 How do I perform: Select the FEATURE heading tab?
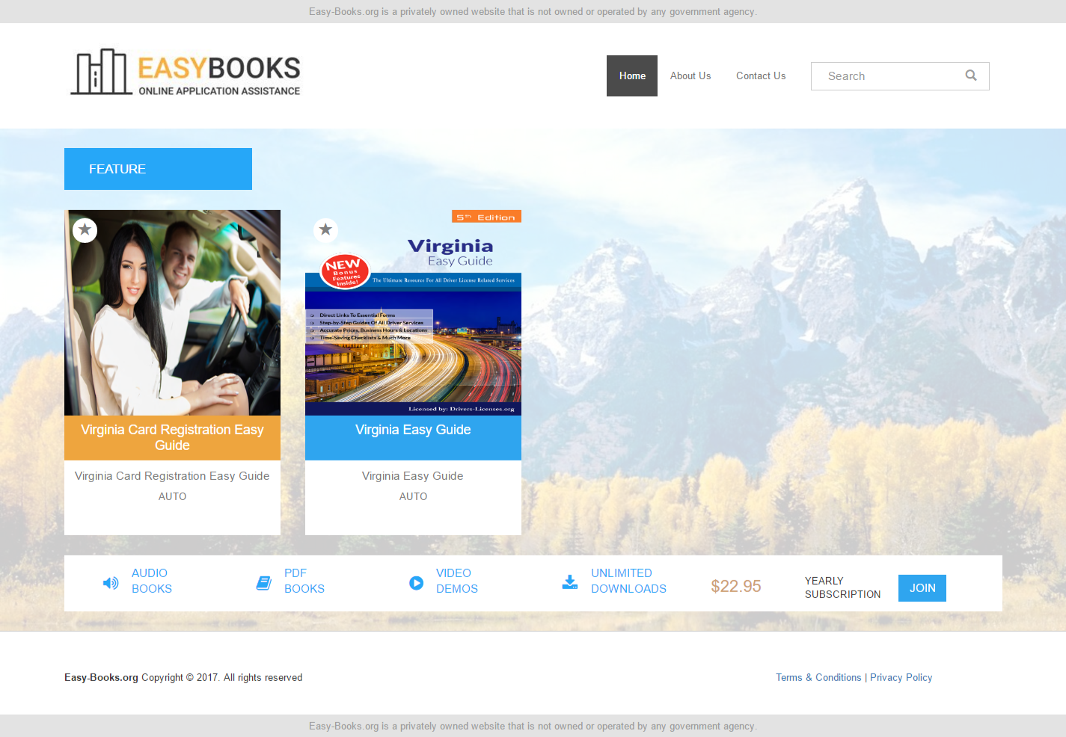[158, 169]
